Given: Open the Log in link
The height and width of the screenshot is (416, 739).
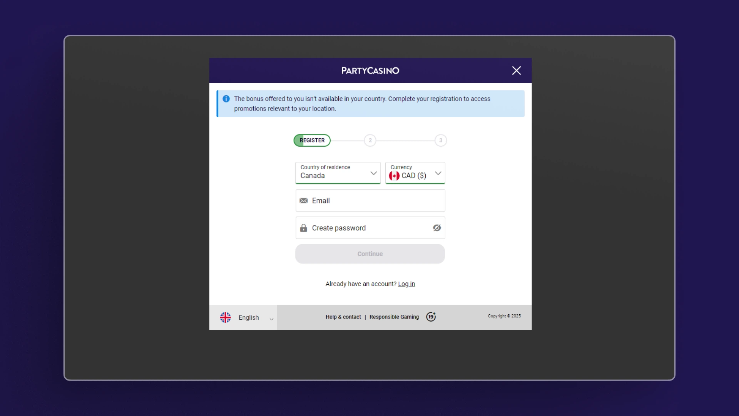Looking at the screenshot, I should click(406, 284).
